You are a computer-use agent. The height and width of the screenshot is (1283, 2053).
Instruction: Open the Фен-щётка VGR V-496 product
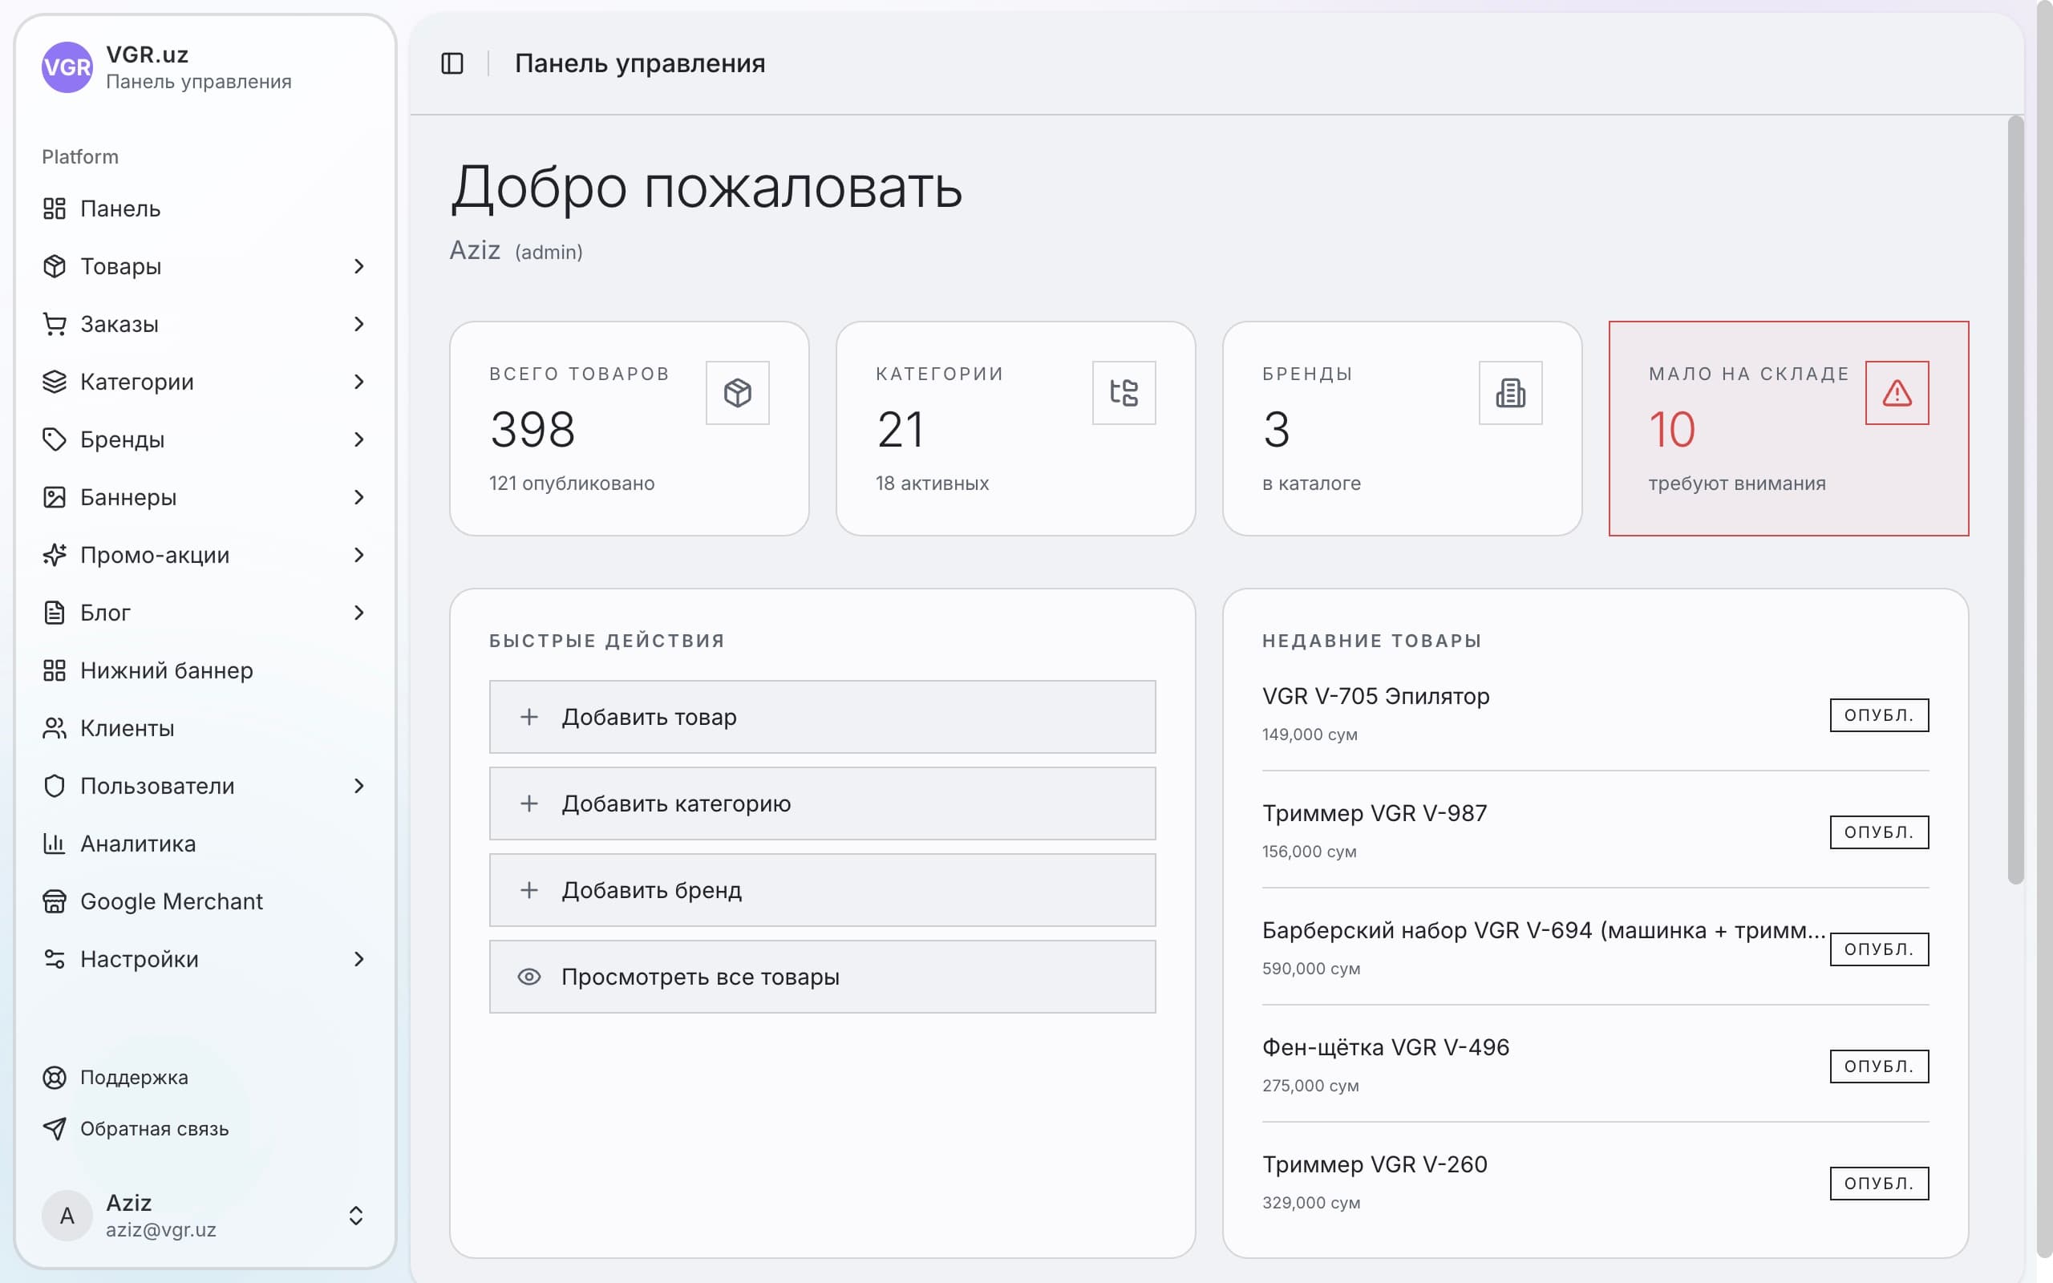(x=1385, y=1048)
